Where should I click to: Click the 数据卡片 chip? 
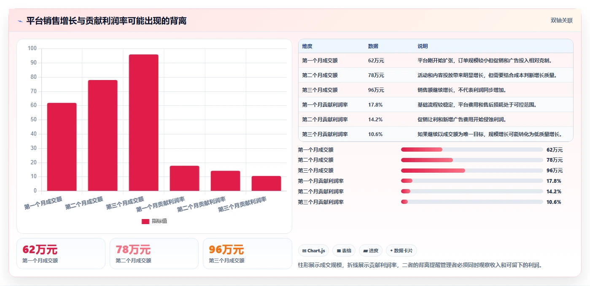coord(401,251)
